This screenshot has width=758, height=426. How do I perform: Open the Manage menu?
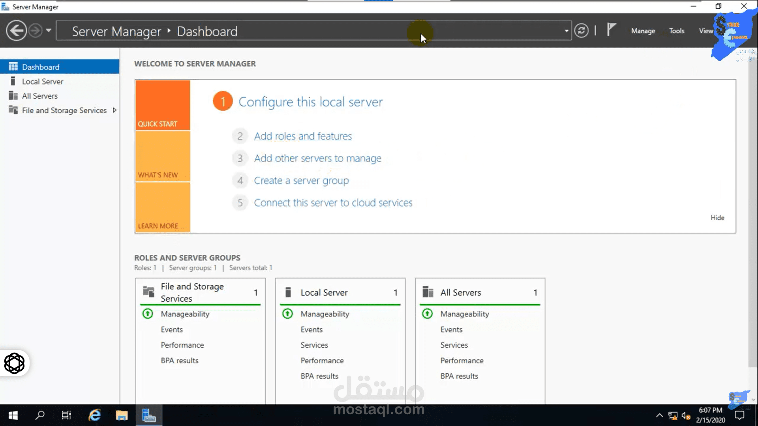pos(643,30)
